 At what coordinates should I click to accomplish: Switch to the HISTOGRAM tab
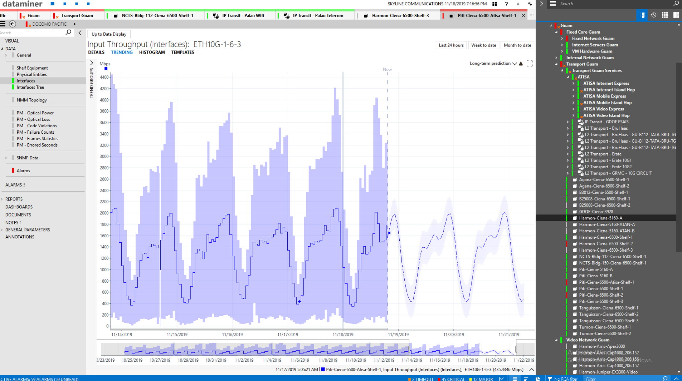pos(152,53)
